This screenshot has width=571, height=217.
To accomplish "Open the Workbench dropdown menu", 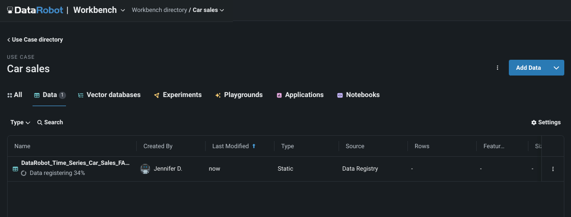I will click(x=123, y=10).
